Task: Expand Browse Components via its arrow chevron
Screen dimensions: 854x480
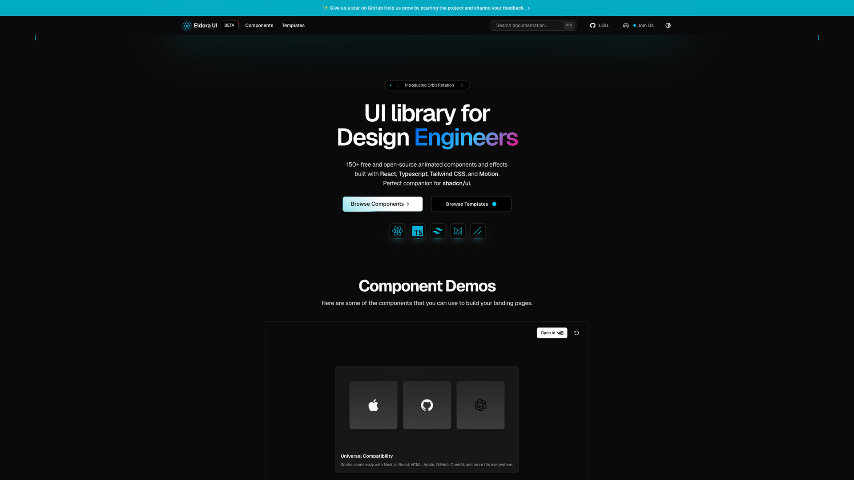Action: [408, 204]
